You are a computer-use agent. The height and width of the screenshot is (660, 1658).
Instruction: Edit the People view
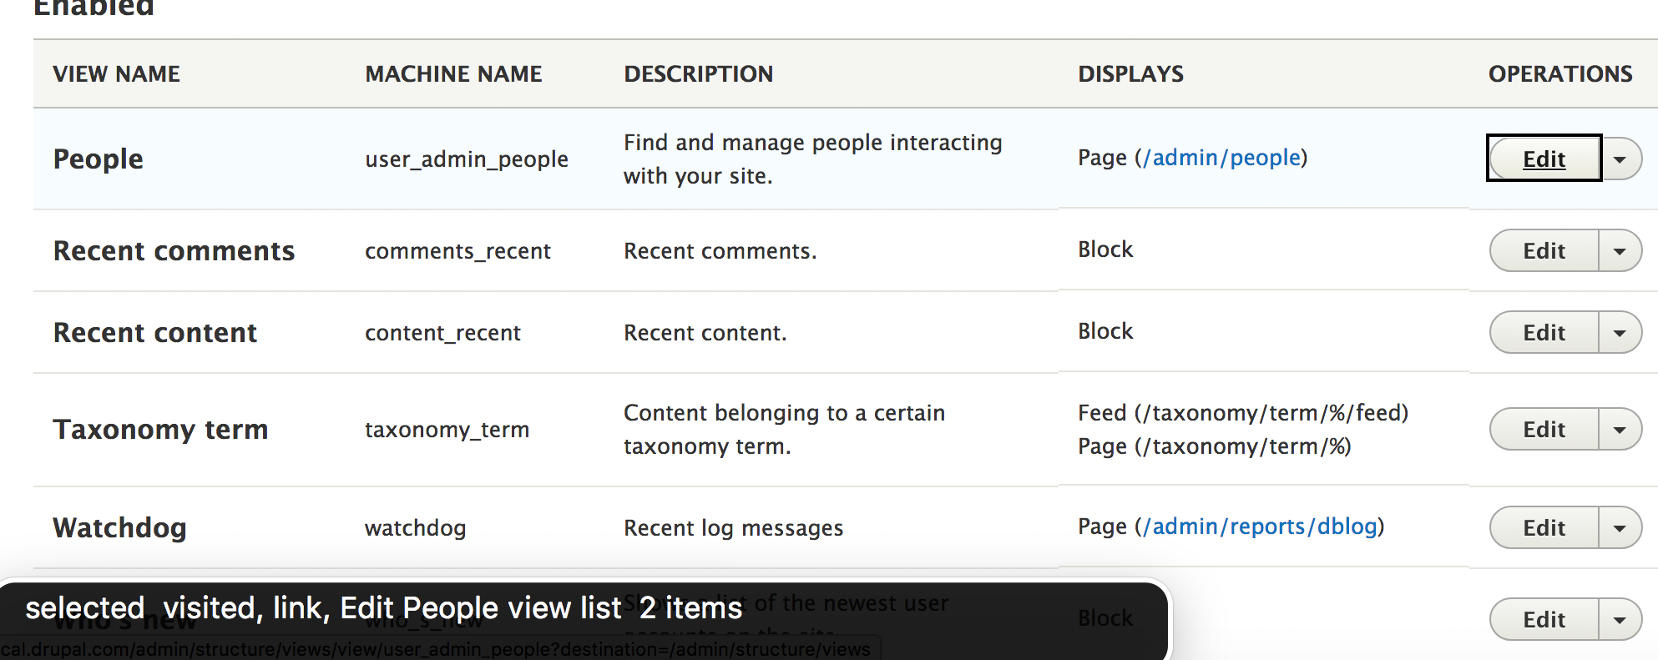pos(1544,158)
